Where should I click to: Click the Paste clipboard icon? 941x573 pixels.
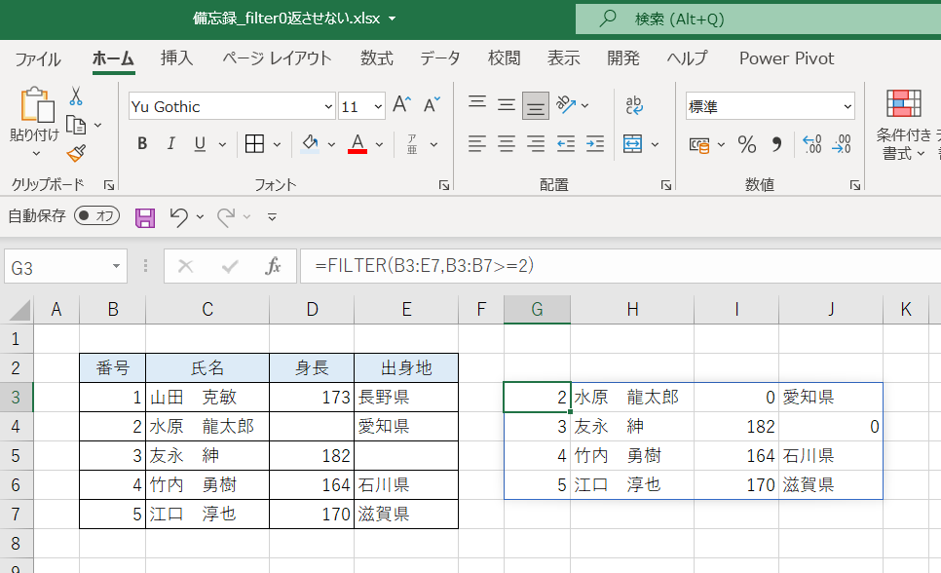(x=36, y=104)
